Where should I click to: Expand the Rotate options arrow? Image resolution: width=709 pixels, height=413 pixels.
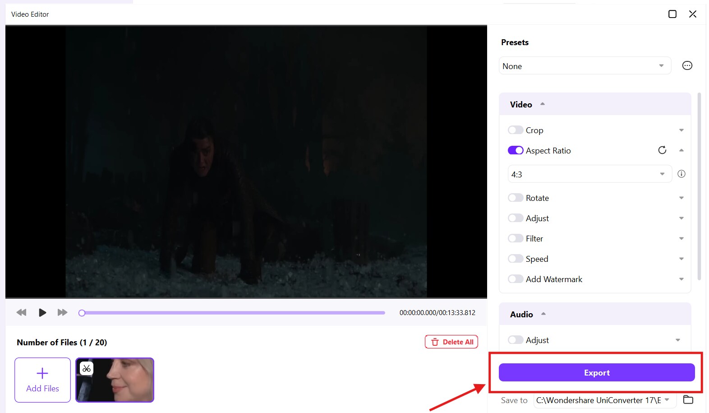pos(681,198)
